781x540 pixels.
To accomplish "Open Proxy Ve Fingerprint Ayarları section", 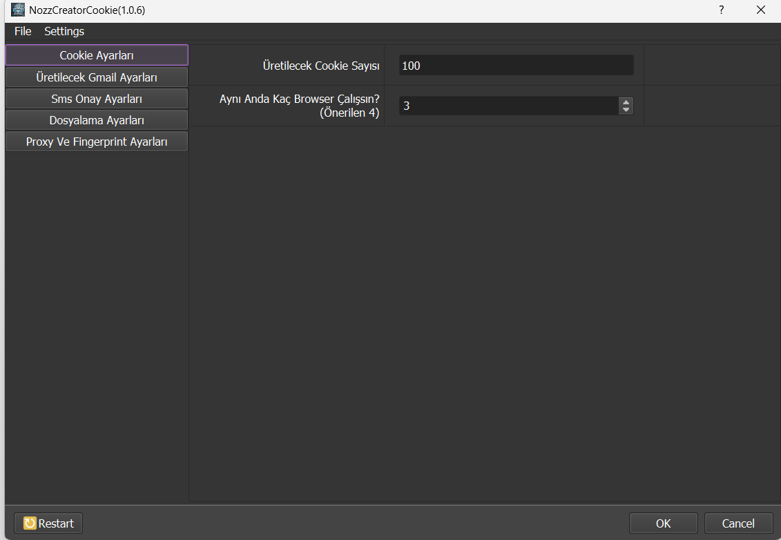I will point(97,142).
